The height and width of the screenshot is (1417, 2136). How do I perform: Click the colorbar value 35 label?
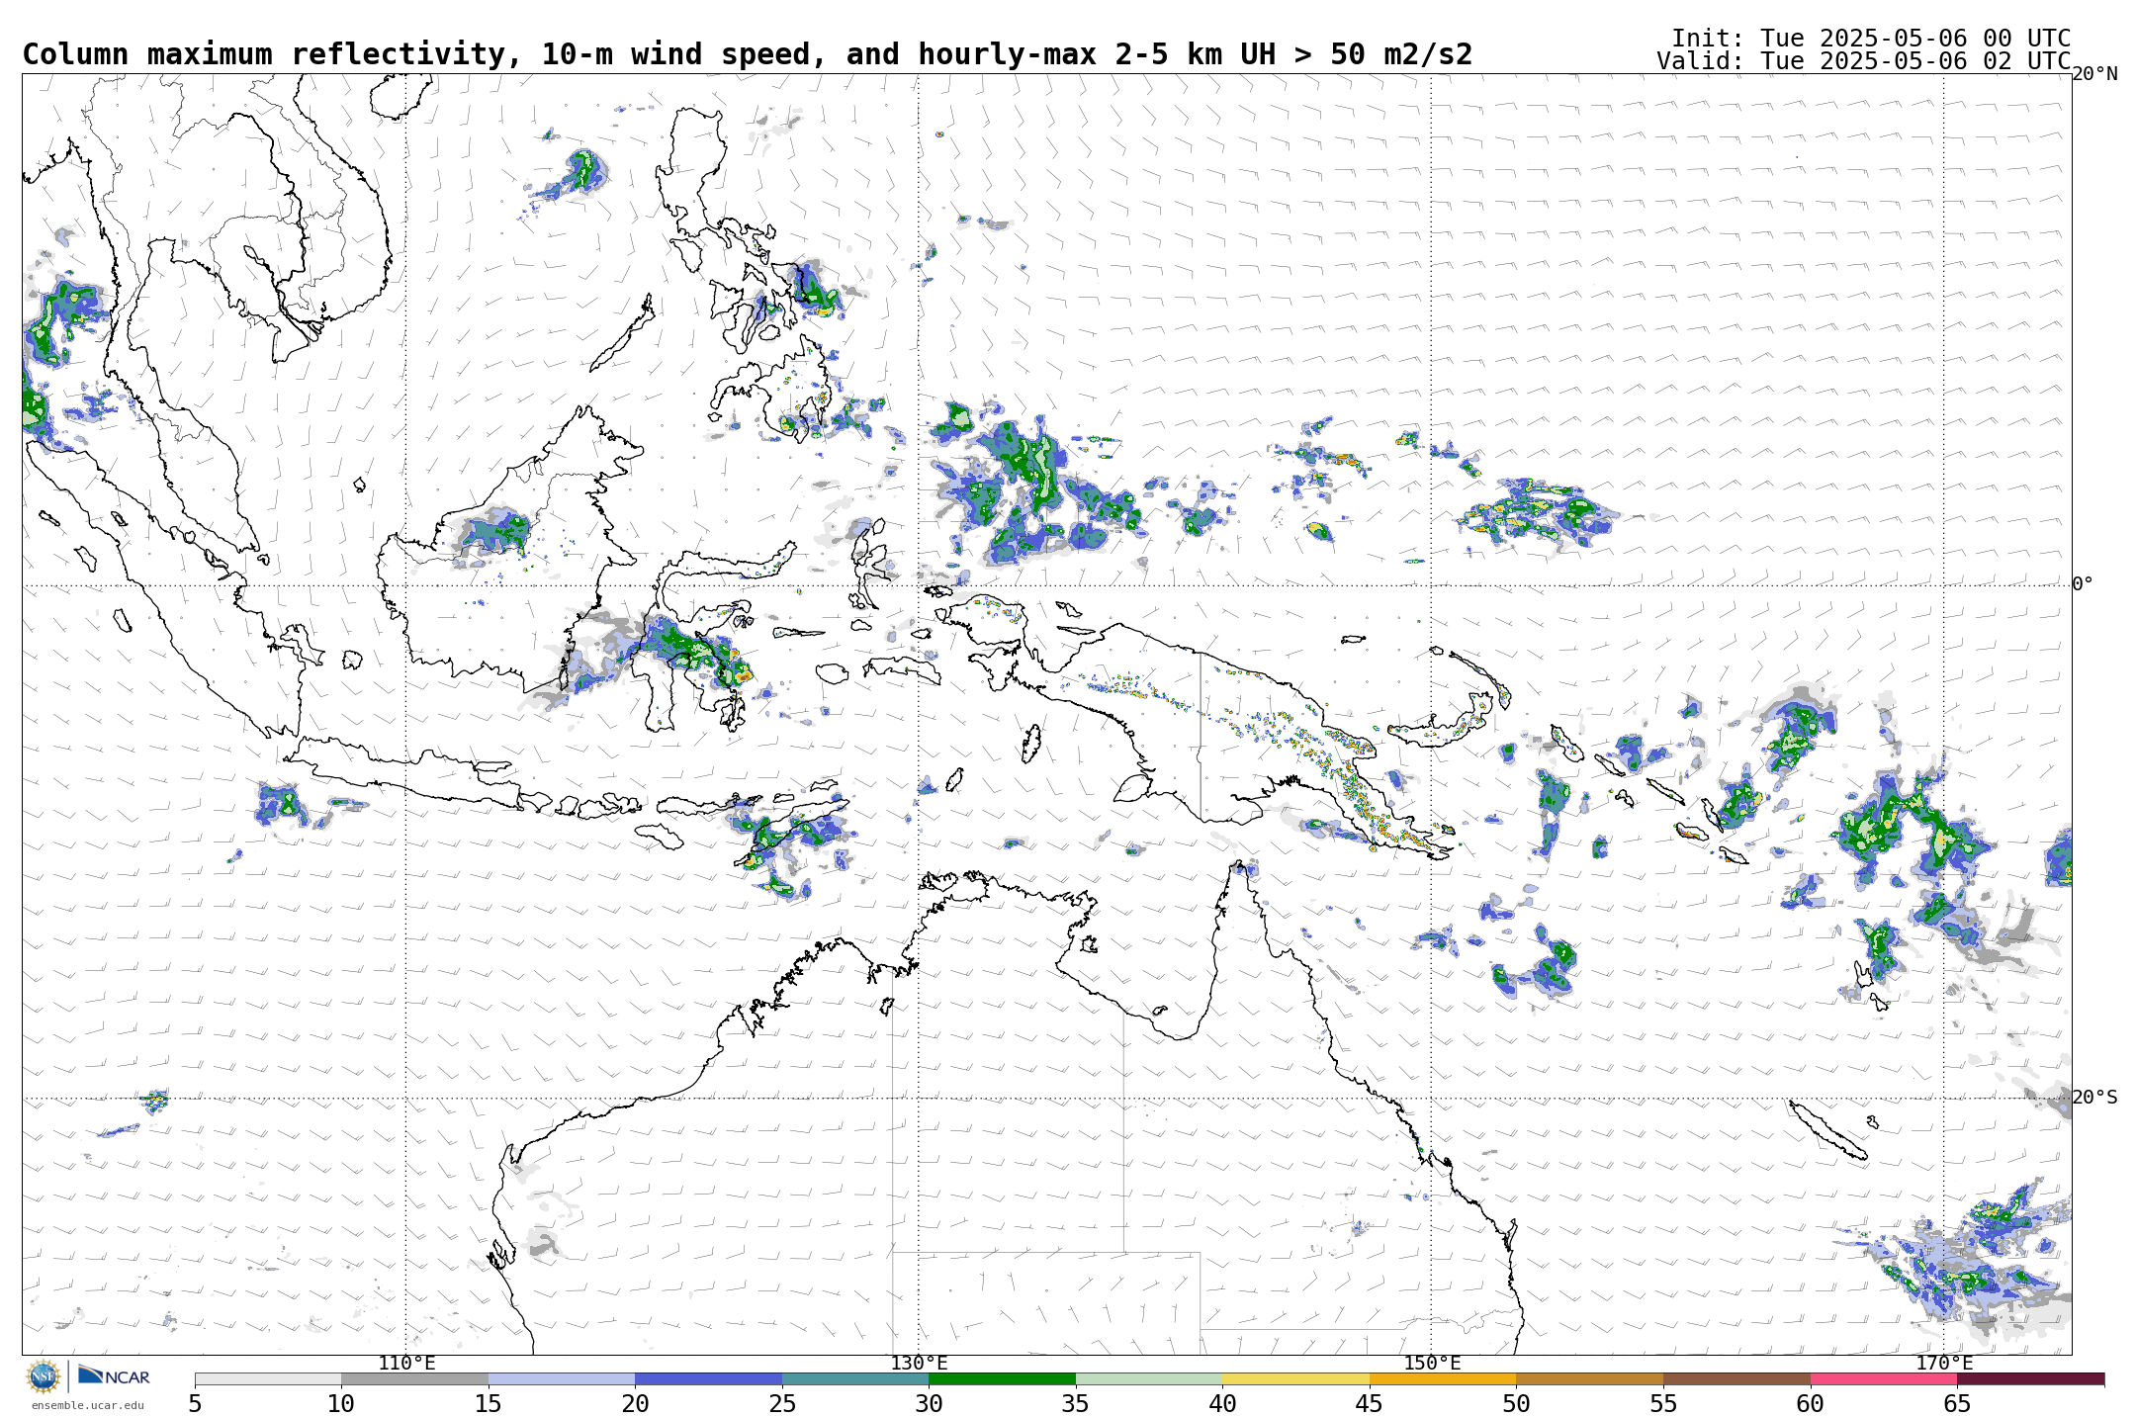click(1076, 1404)
